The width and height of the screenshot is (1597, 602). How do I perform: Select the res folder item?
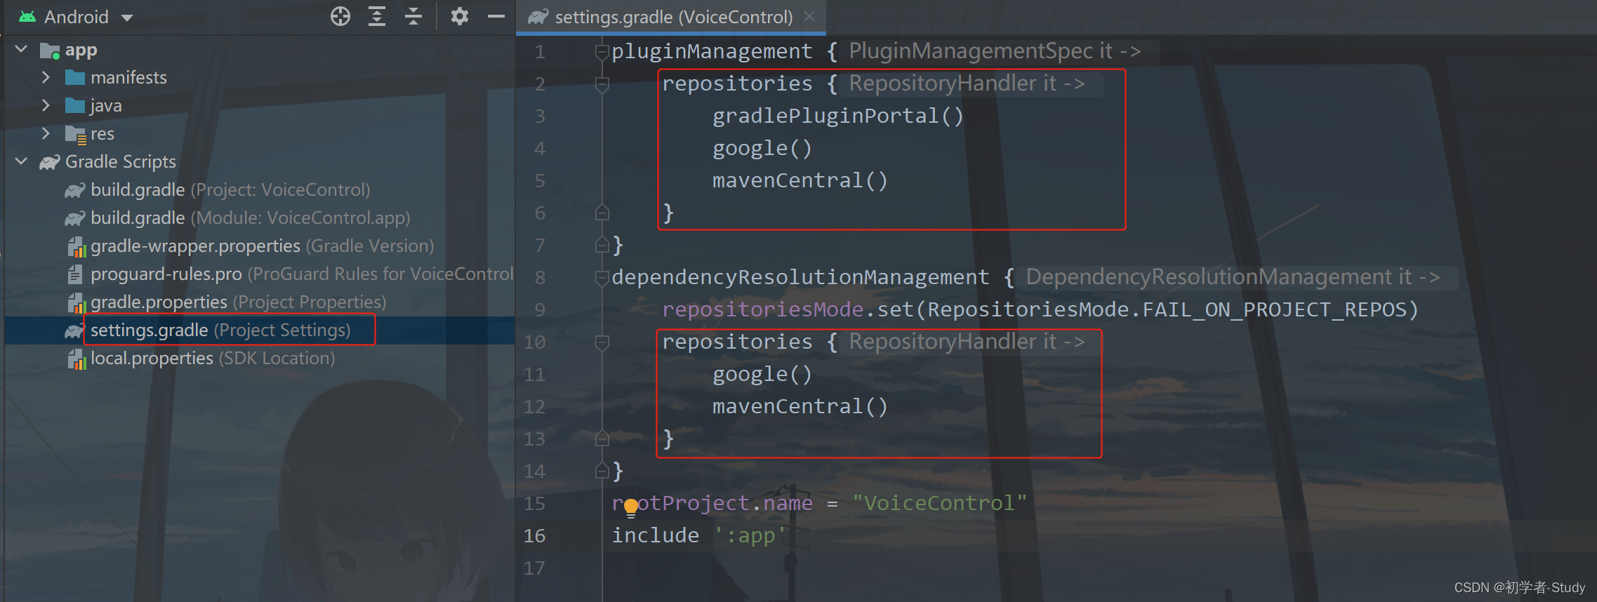[x=90, y=133]
